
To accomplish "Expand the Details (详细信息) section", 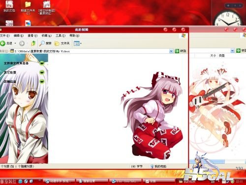I will point(42,81).
